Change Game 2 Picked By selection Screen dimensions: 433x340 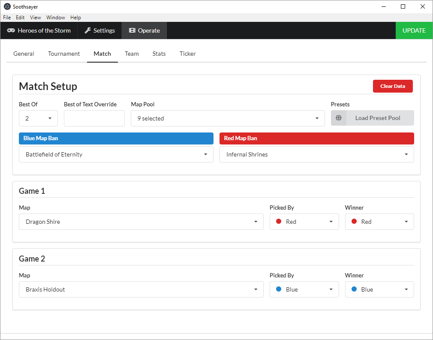click(x=304, y=289)
